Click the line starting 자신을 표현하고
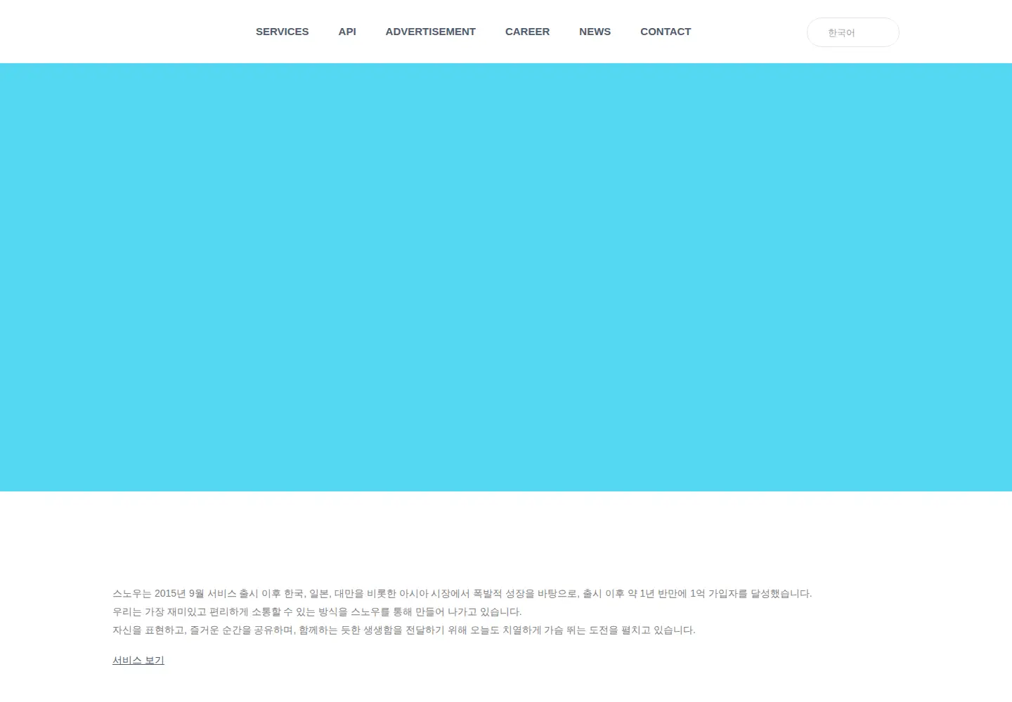 404,630
